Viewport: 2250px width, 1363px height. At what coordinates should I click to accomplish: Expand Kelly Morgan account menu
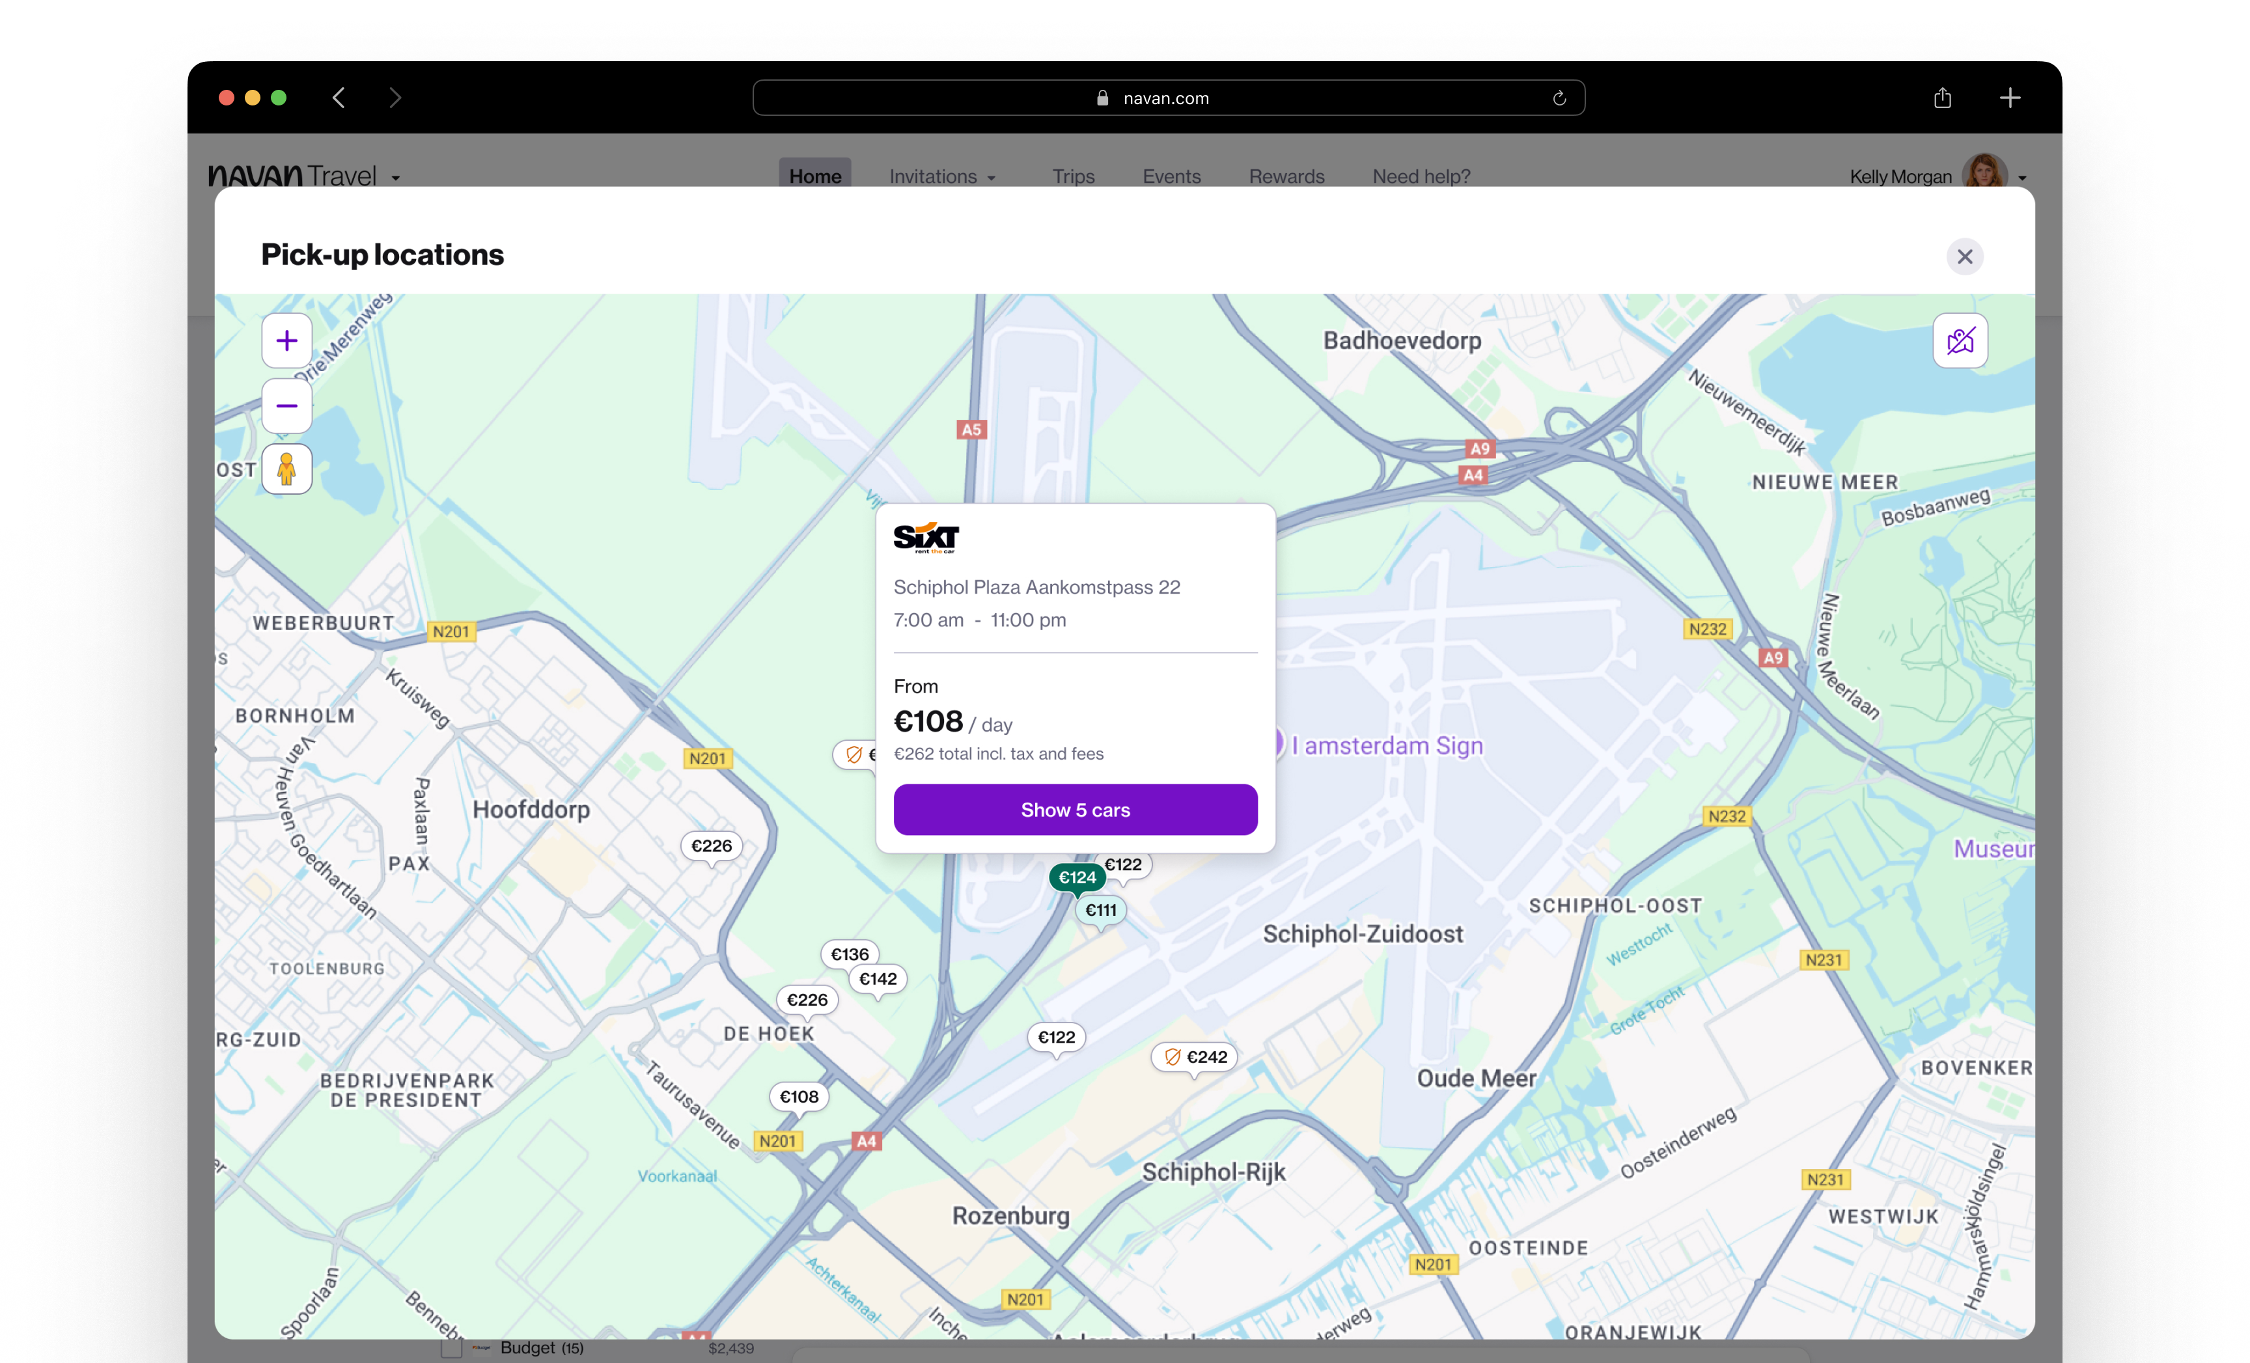tap(2021, 177)
